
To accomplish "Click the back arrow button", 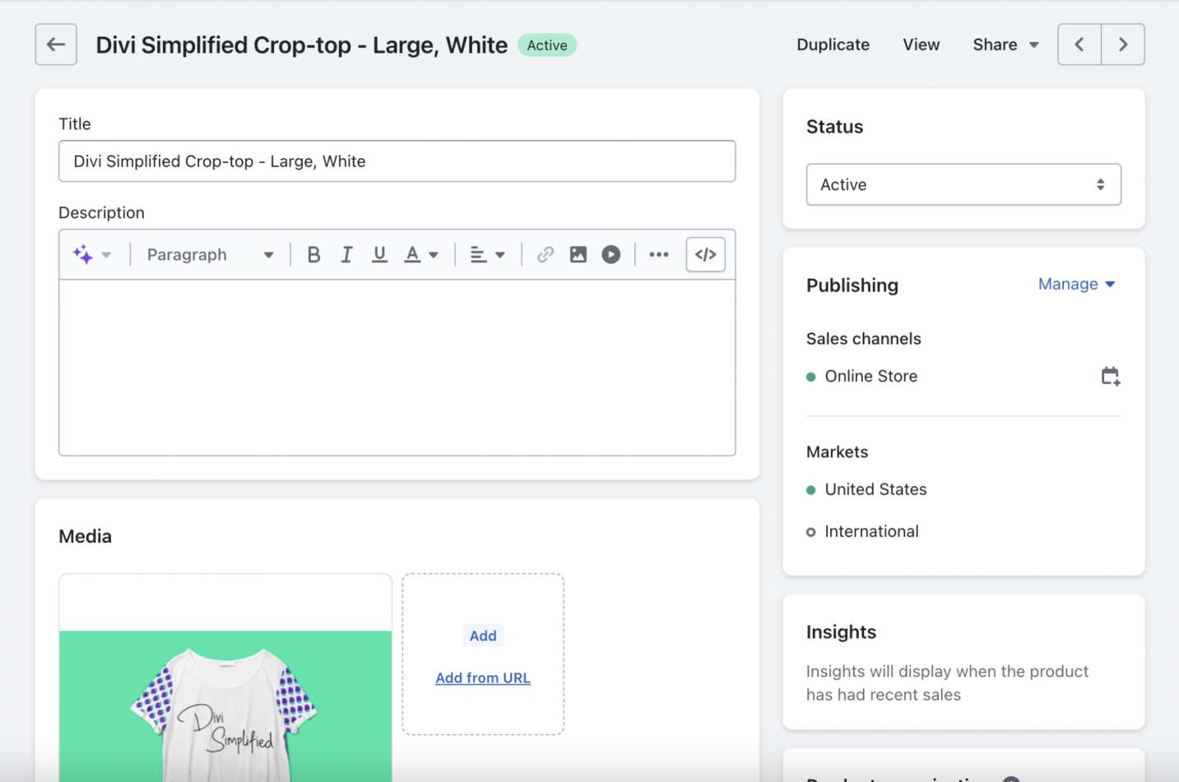I will click(56, 44).
